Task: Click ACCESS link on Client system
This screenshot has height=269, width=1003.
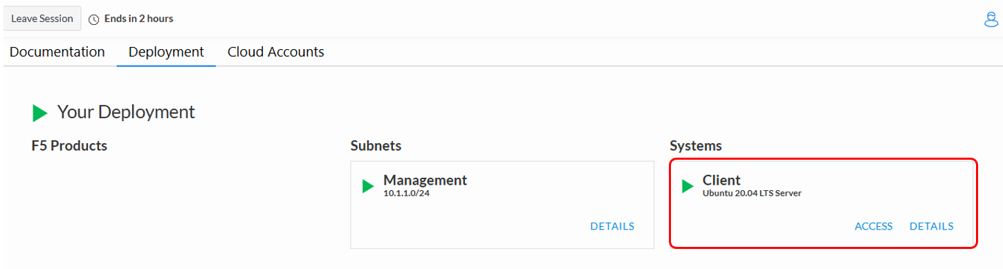Action: pyautogui.click(x=874, y=226)
